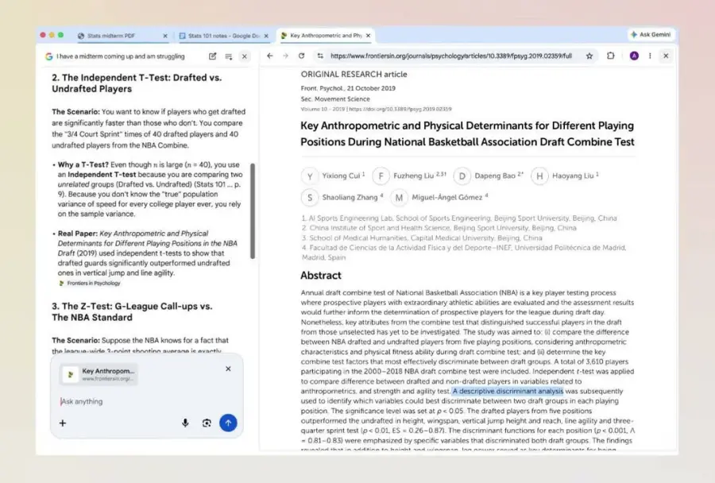Click the green macOS fullscreen light

pos(60,35)
